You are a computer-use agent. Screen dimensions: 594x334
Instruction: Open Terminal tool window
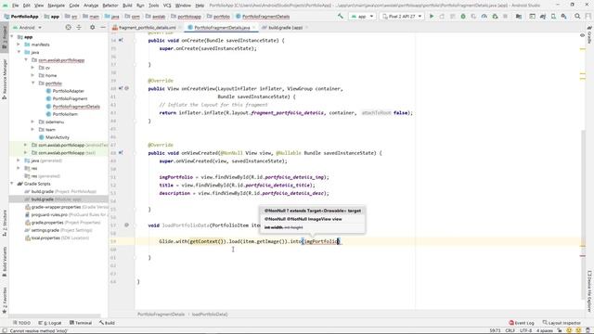tap(81, 323)
